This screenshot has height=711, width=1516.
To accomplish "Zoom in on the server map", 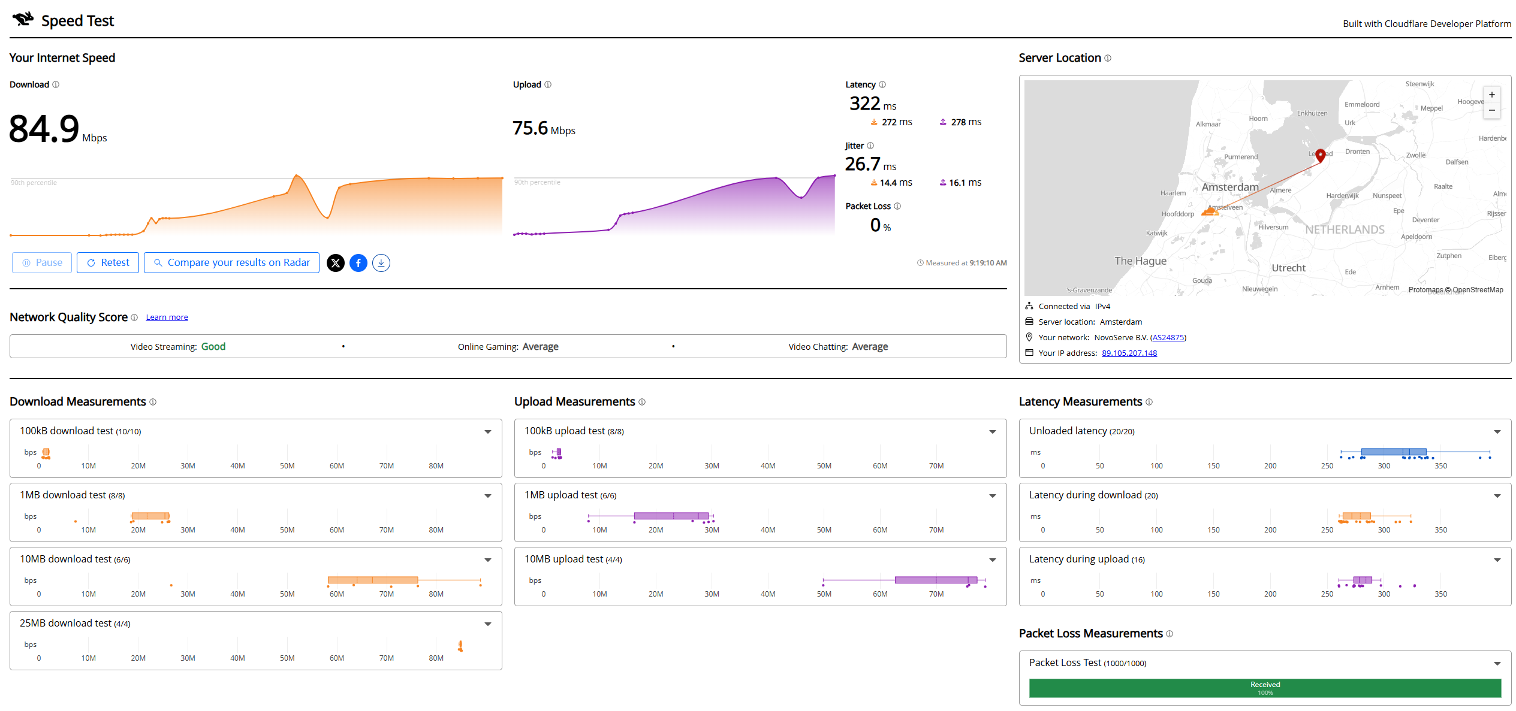I will [1492, 95].
